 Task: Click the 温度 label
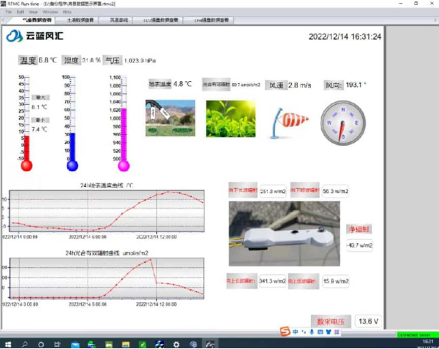click(28, 60)
